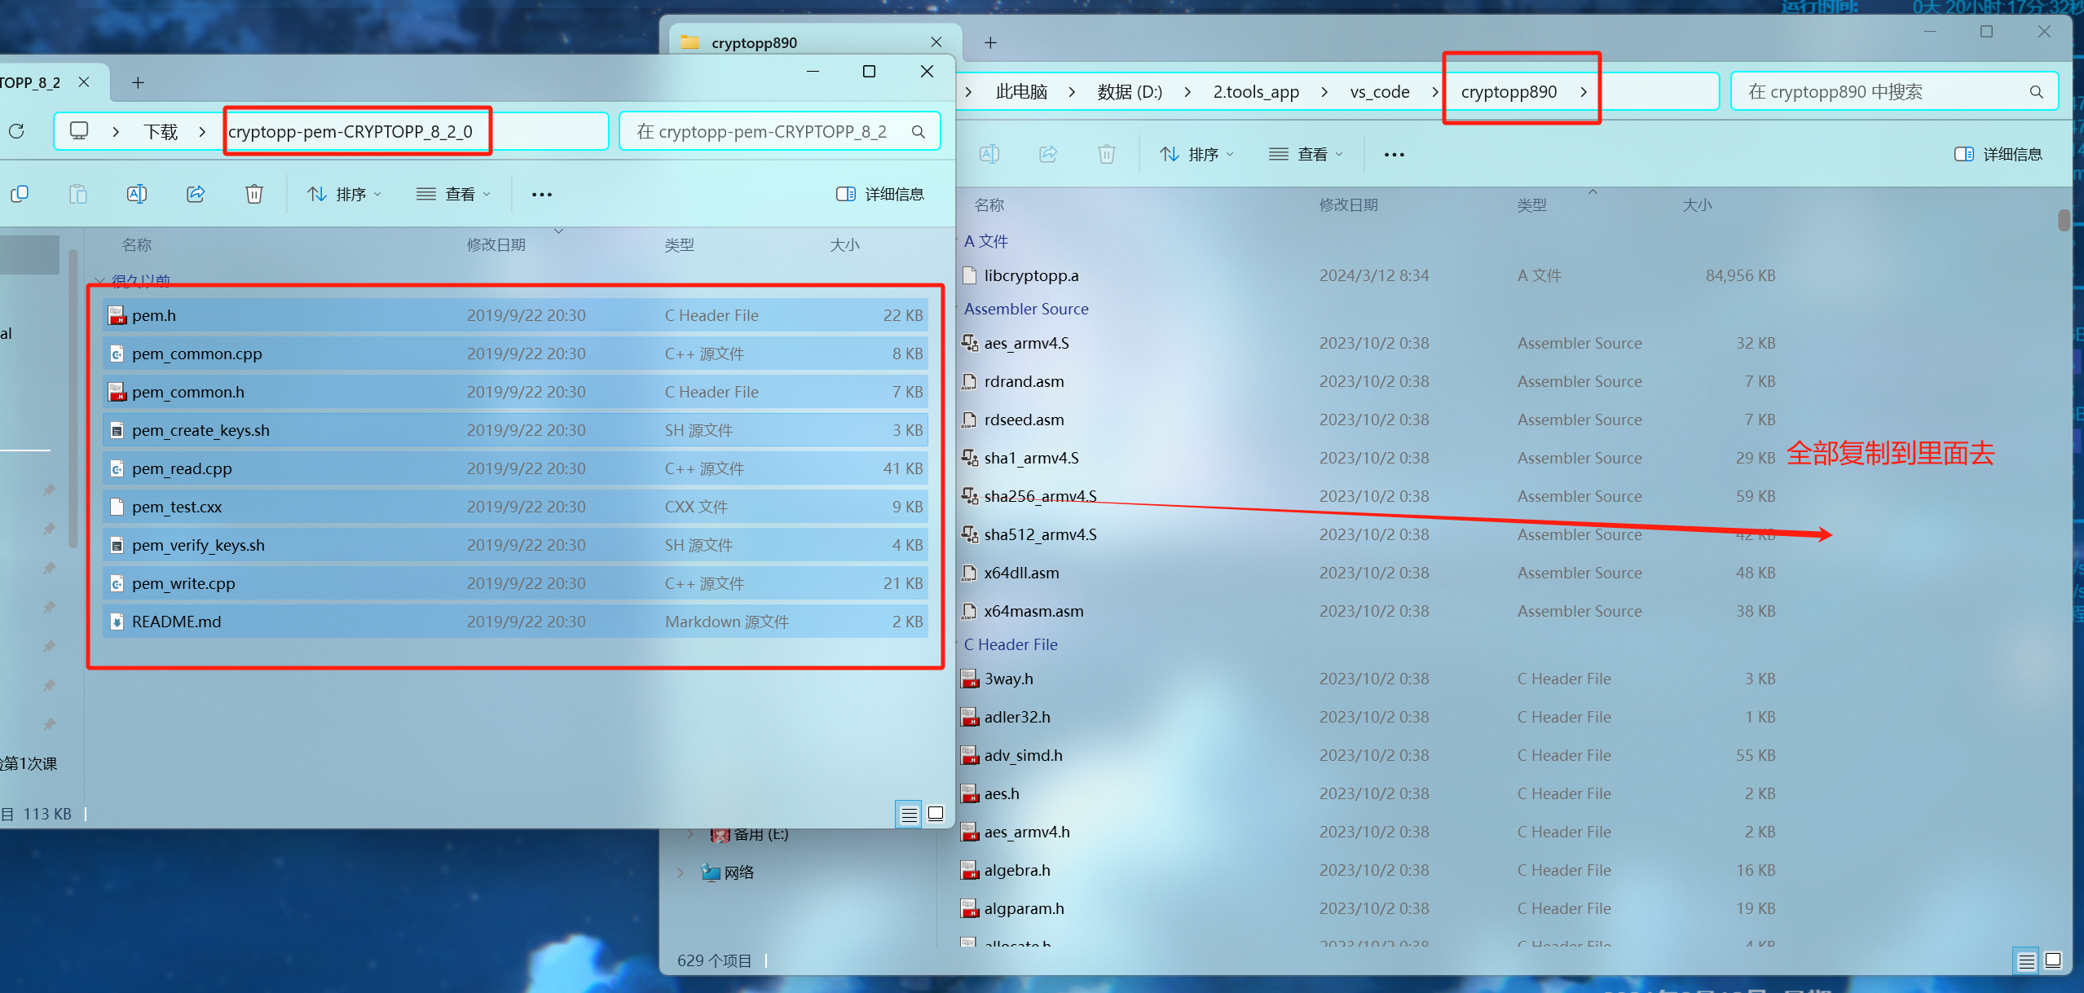Select the cryptopp890 tab
The height and width of the screenshot is (993, 2084).
(754, 42)
